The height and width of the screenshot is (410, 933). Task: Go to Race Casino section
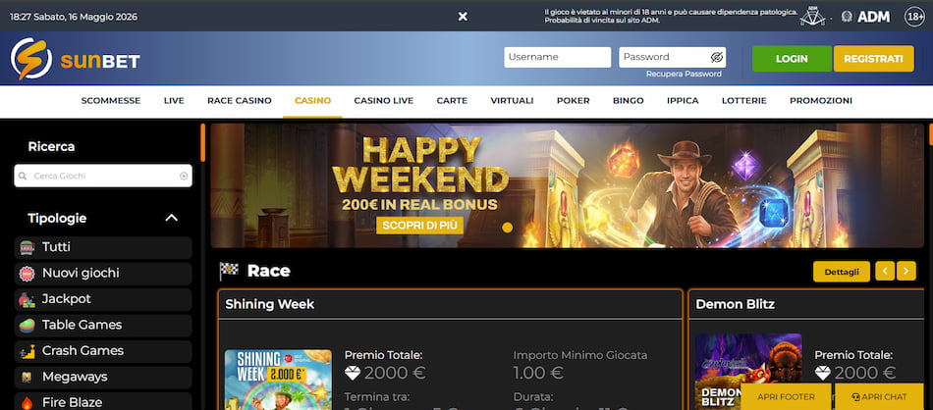240,101
